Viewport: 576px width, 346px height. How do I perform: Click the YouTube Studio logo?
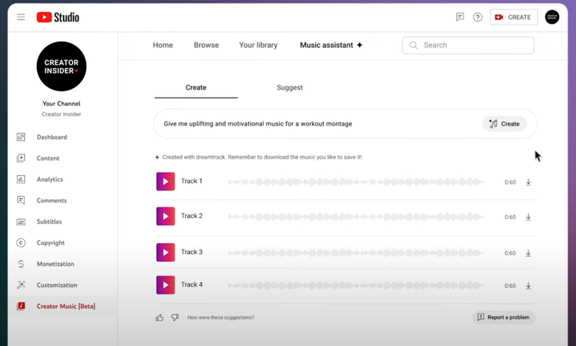(58, 17)
